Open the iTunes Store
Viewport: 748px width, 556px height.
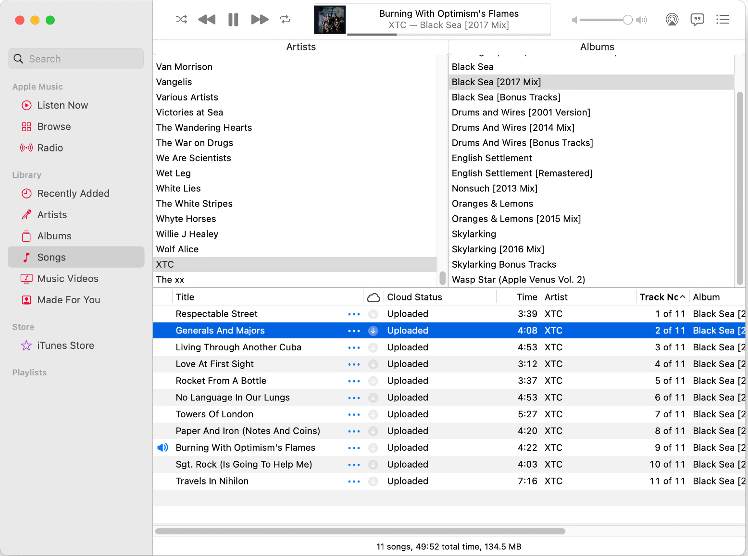[65, 346]
